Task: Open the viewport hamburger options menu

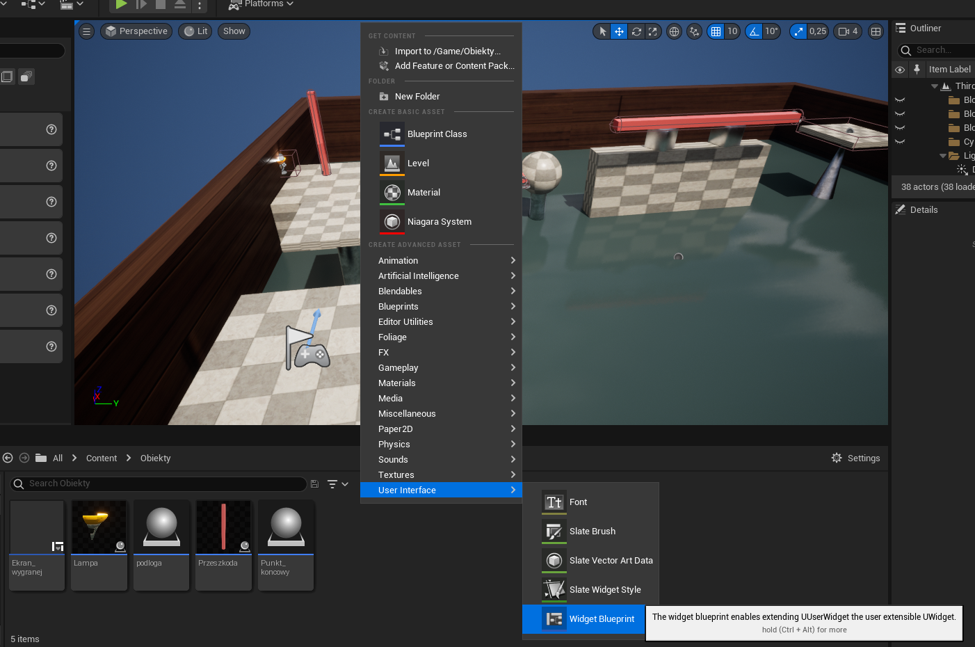Action: 86,31
